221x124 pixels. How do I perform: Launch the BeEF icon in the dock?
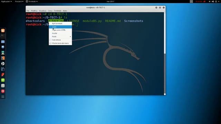[x=3, y=69]
